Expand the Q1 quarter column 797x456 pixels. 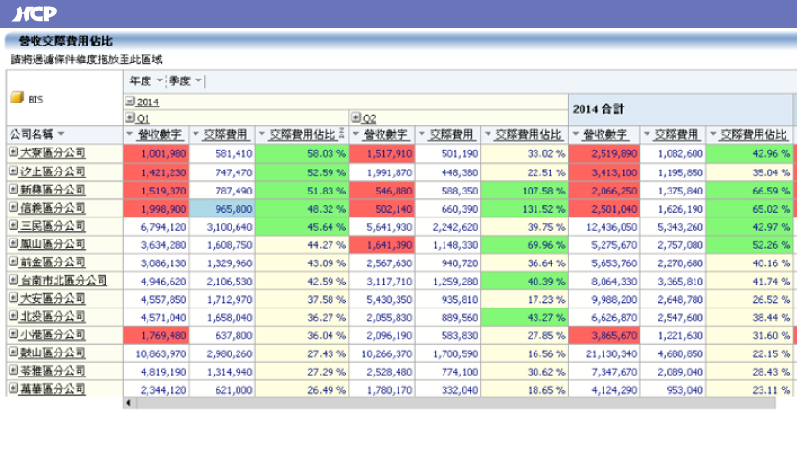click(129, 118)
